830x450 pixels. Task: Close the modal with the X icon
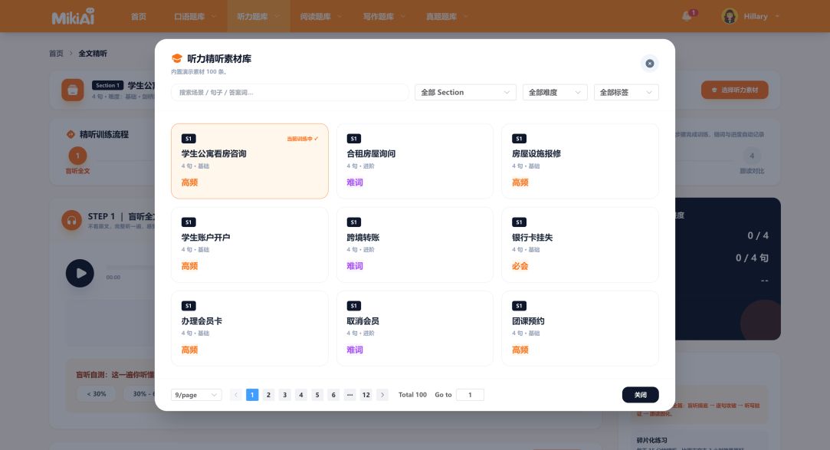pos(649,64)
